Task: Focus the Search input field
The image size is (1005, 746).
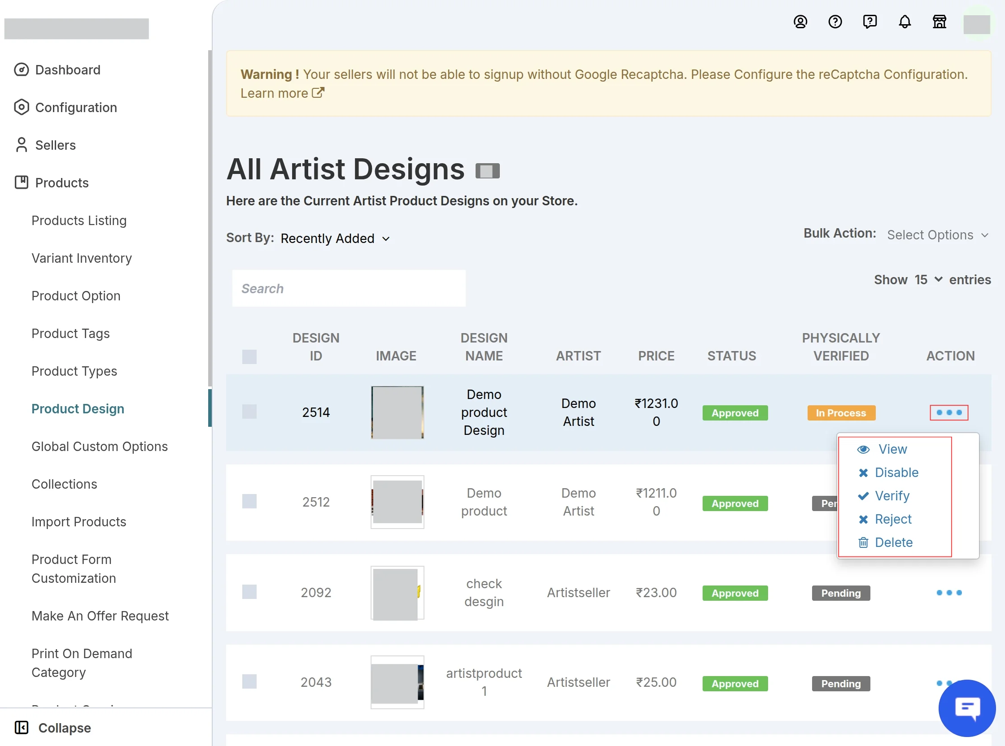Action: [x=349, y=288]
